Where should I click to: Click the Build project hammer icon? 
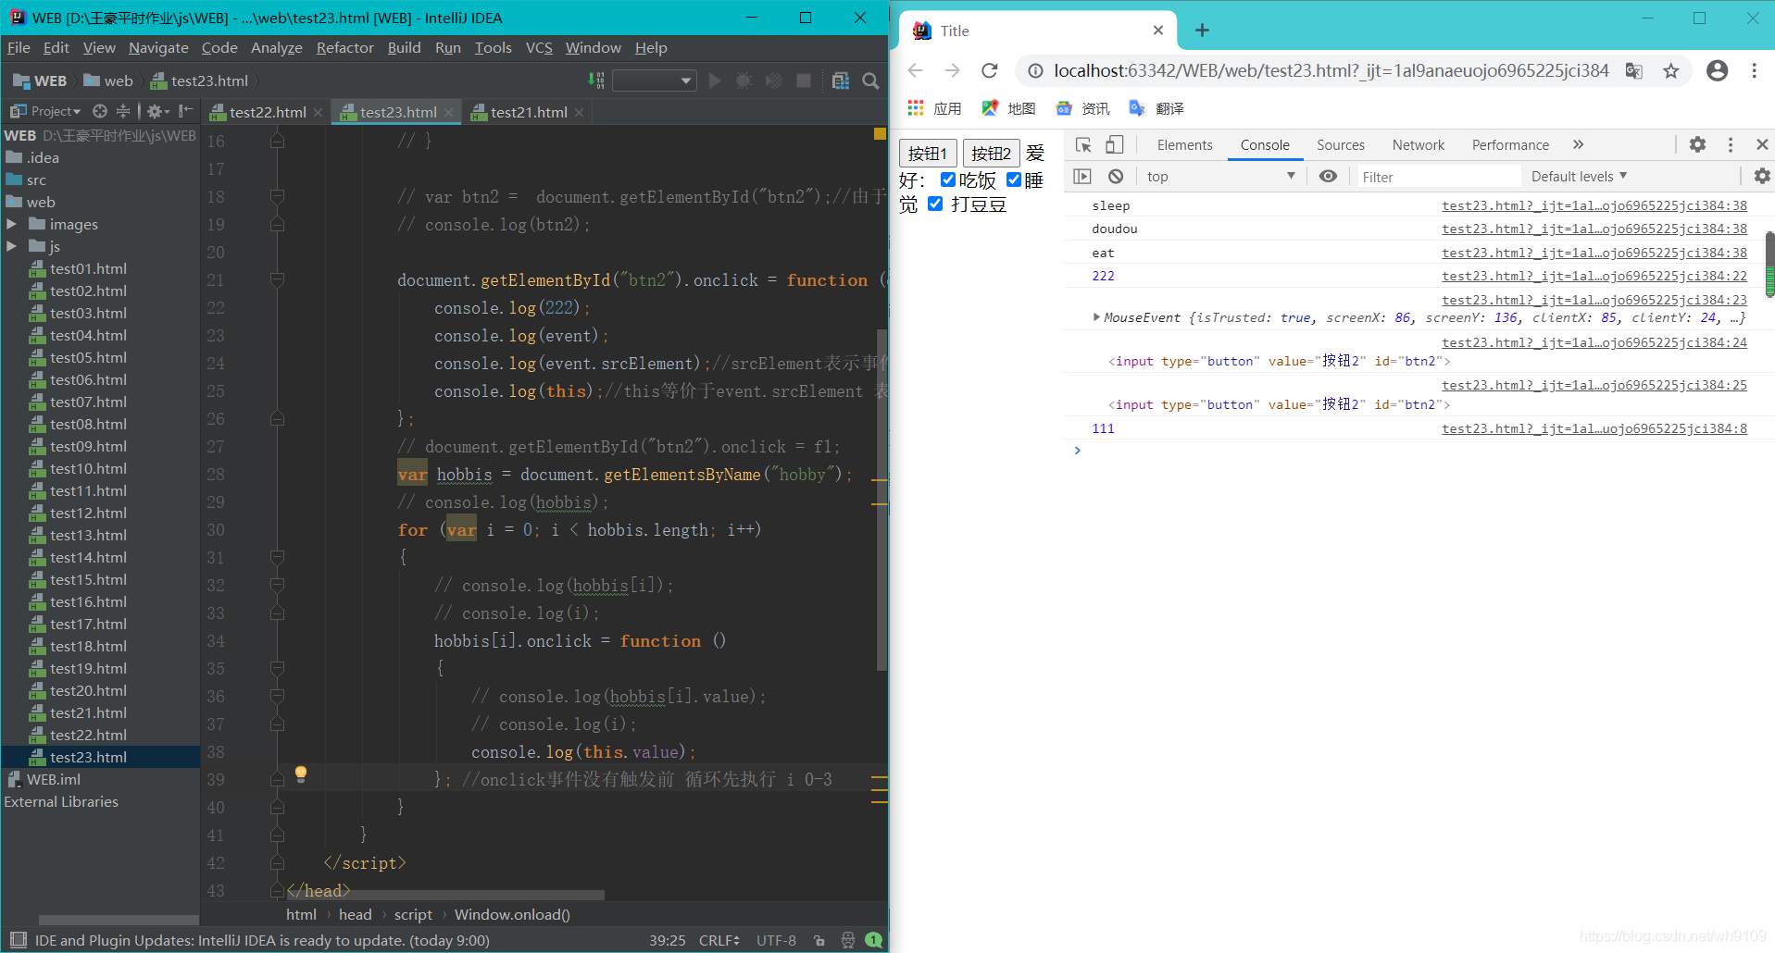coord(596,81)
